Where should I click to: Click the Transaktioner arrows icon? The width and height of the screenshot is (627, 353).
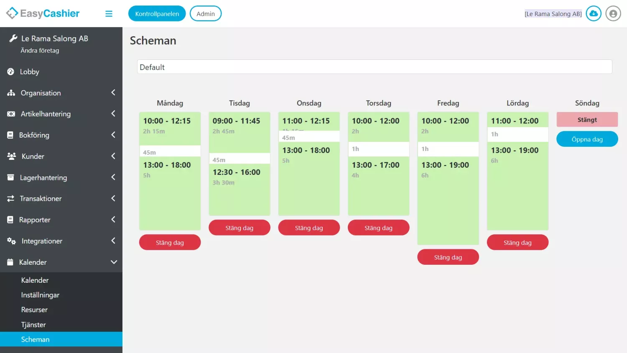pyautogui.click(x=11, y=199)
